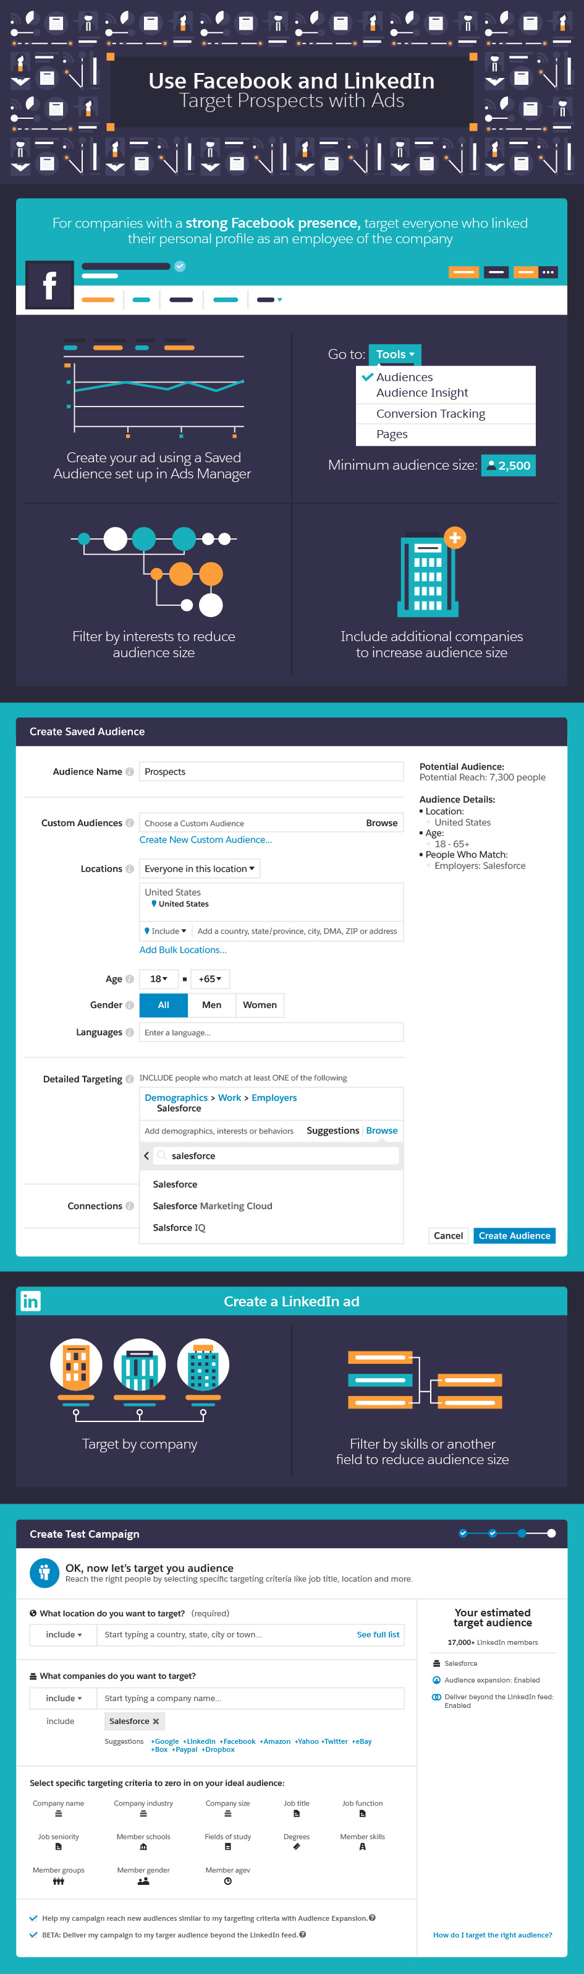Viewport: 584px width, 1974px height.
Task: Open the Tools dropdown
Action: pyautogui.click(x=395, y=354)
